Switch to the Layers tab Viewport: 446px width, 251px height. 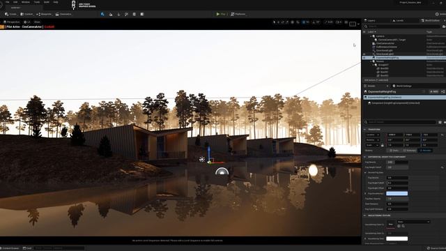point(370,20)
